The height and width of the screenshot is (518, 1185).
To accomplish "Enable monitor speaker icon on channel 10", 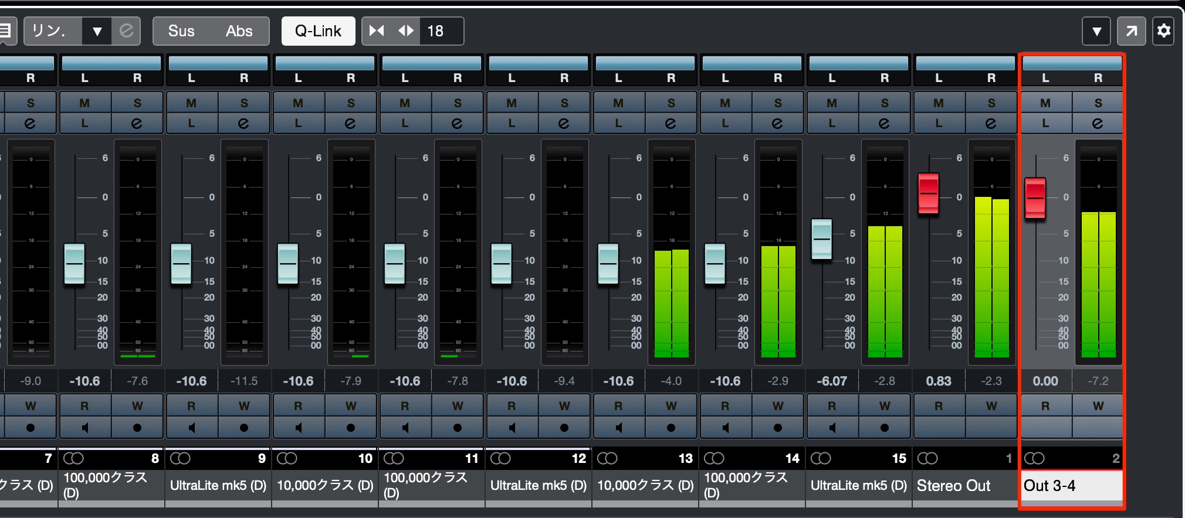I will 299,428.
